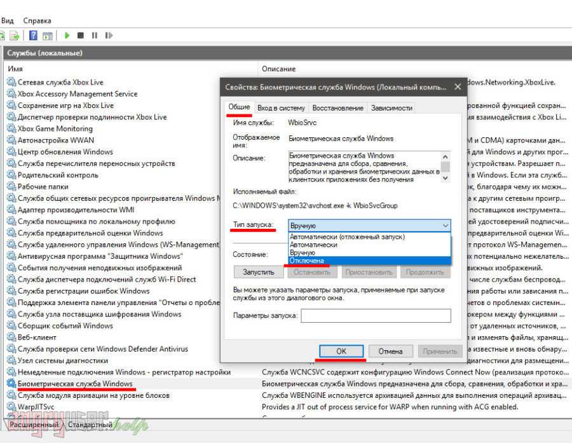Click the gear icon beside Xbox Game Monitoring

click(x=11, y=128)
